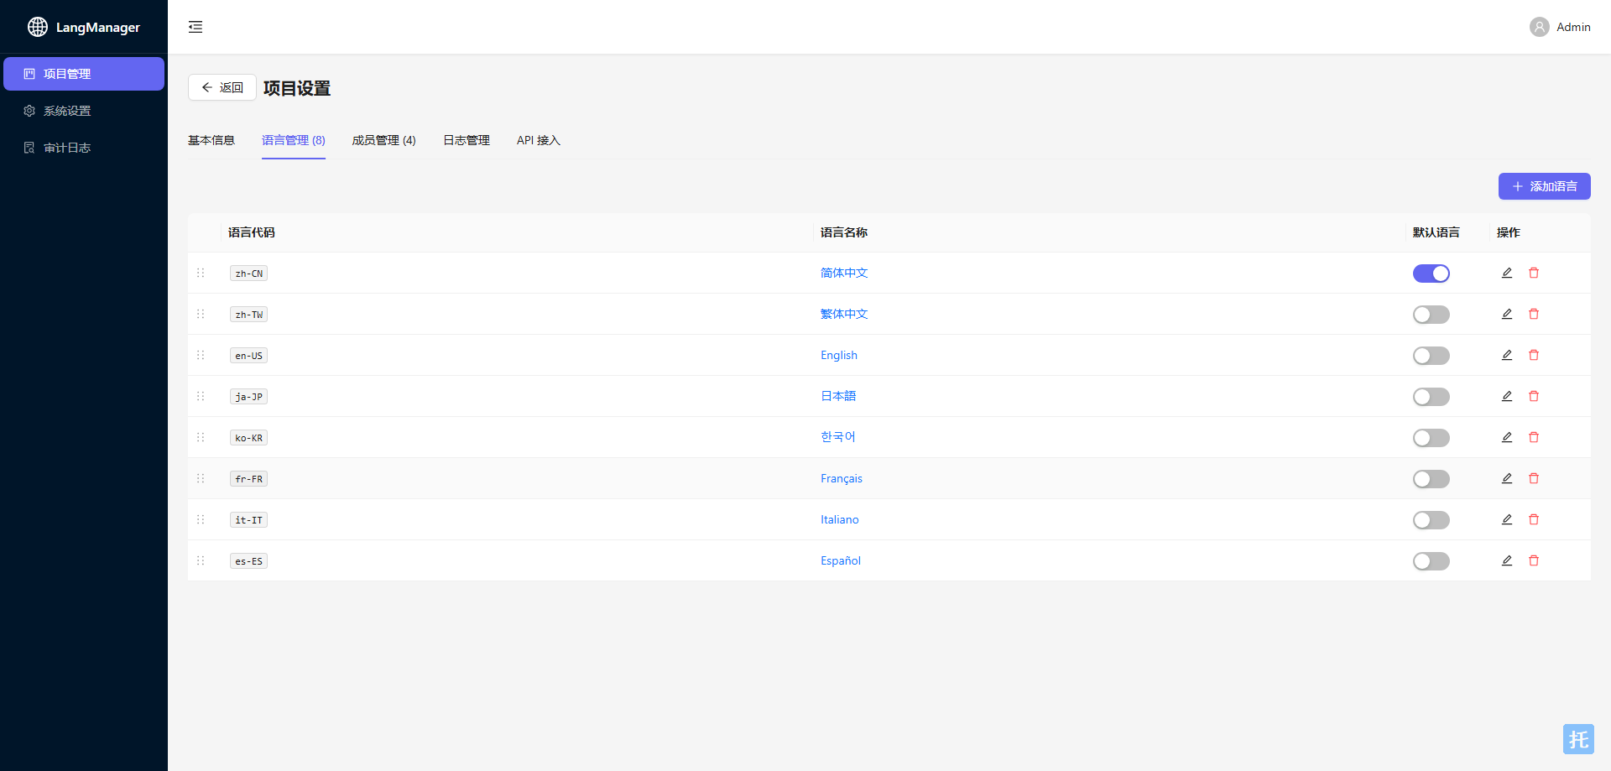
Task: Open the 한국어 language link
Action: coord(838,437)
